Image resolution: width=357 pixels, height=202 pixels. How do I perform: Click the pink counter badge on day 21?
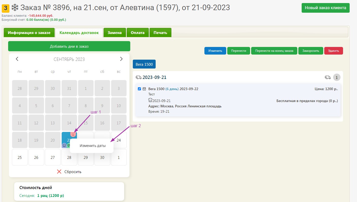pyautogui.click(x=73, y=134)
